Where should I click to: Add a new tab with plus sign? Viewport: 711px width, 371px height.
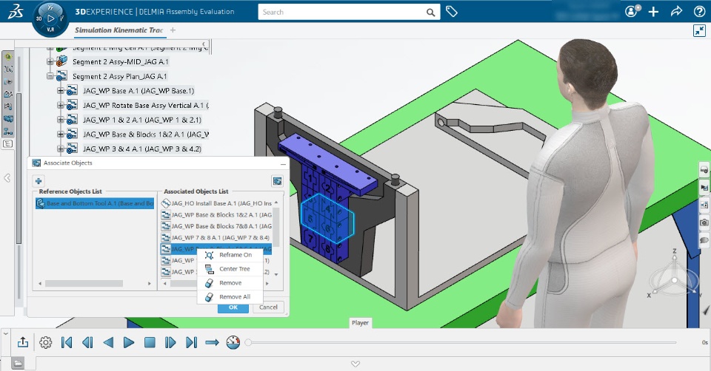pyautogui.click(x=173, y=30)
